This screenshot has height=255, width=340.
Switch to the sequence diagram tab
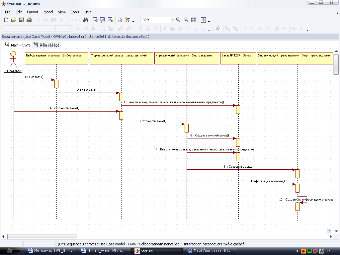click(x=46, y=45)
